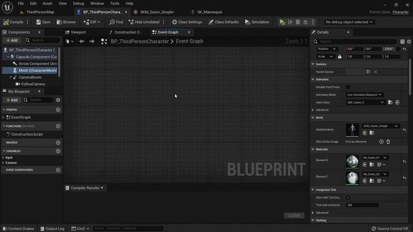The image size is (413, 232).
Task: Browse to asset in Content Browser
Action: 66,22
